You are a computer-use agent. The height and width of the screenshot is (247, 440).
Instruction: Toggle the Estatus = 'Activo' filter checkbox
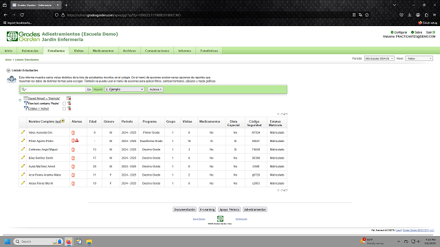[x=64, y=108]
